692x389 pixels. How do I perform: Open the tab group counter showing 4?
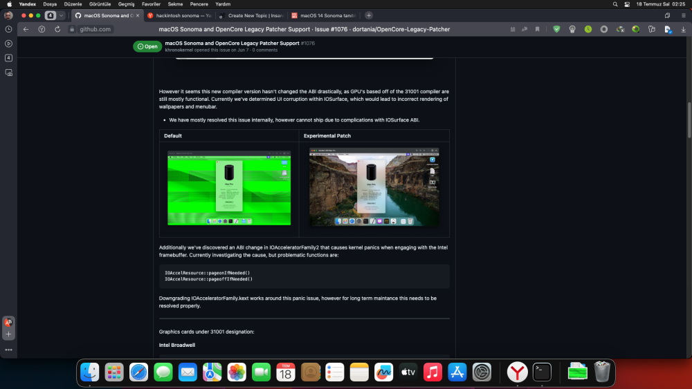pos(51,15)
